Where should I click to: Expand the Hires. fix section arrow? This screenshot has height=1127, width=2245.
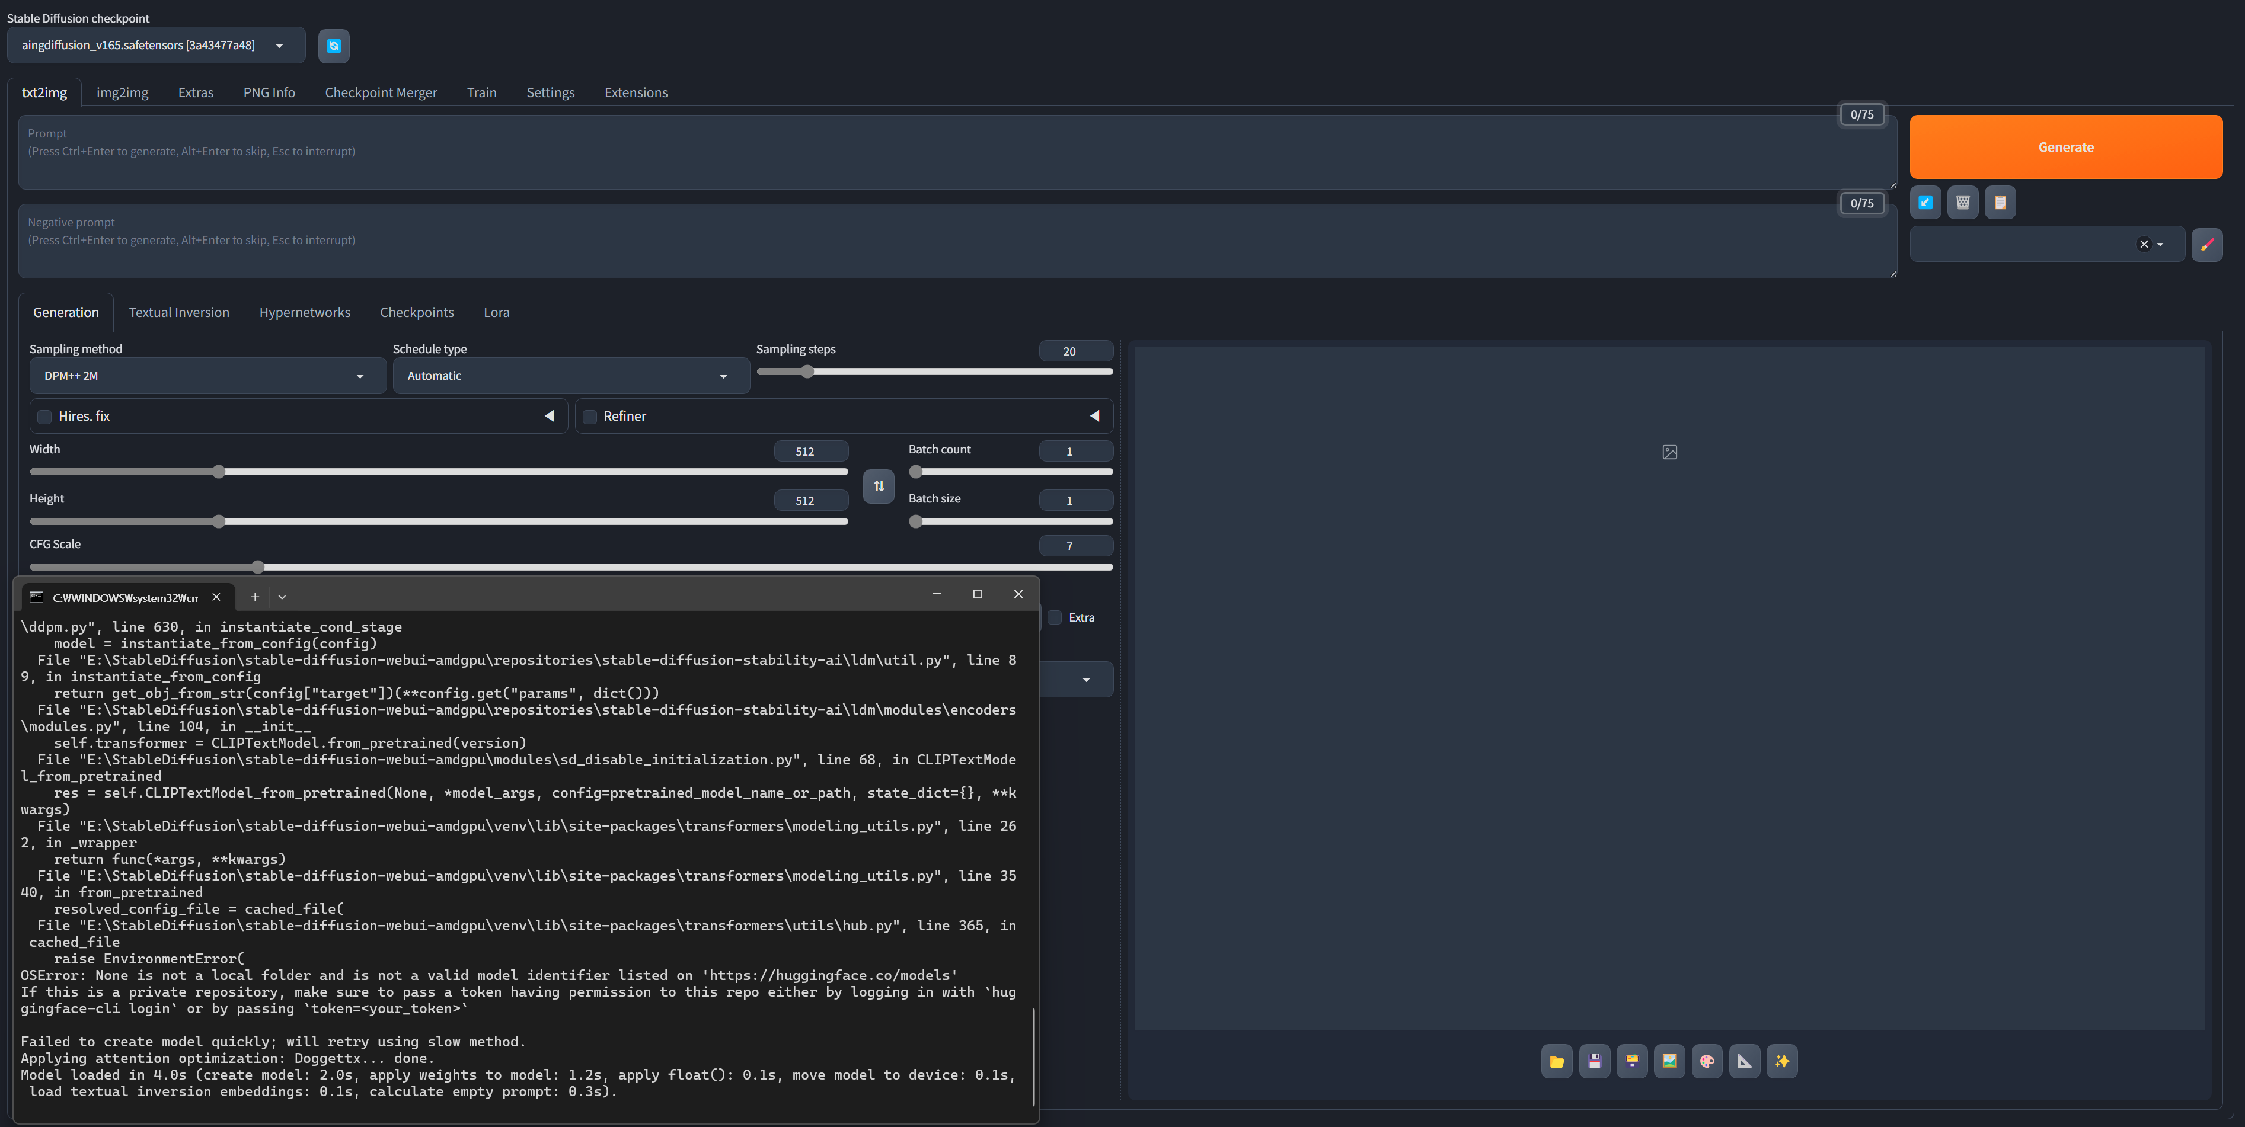pos(549,417)
